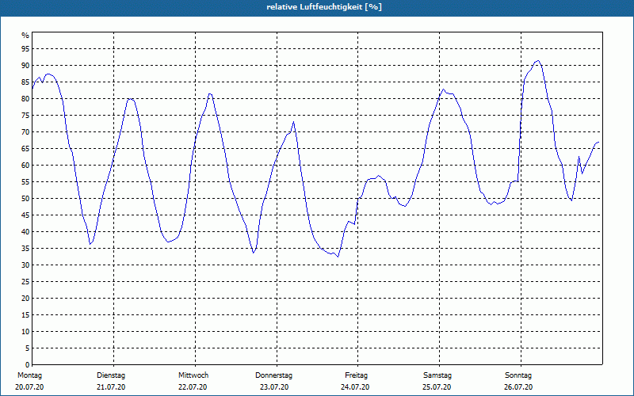This screenshot has width=634, height=396.
Task: Click the y-axis value '60'
Action: tap(25, 166)
